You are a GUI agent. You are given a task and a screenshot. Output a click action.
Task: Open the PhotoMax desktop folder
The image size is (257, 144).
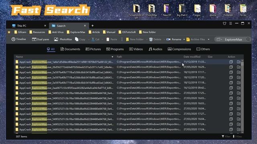pos(151,10)
